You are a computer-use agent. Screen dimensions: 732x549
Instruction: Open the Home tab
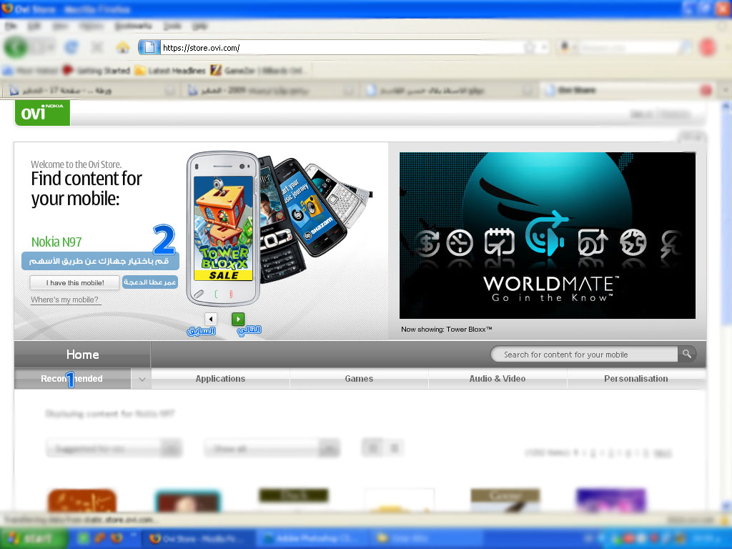pyautogui.click(x=82, y=355)
